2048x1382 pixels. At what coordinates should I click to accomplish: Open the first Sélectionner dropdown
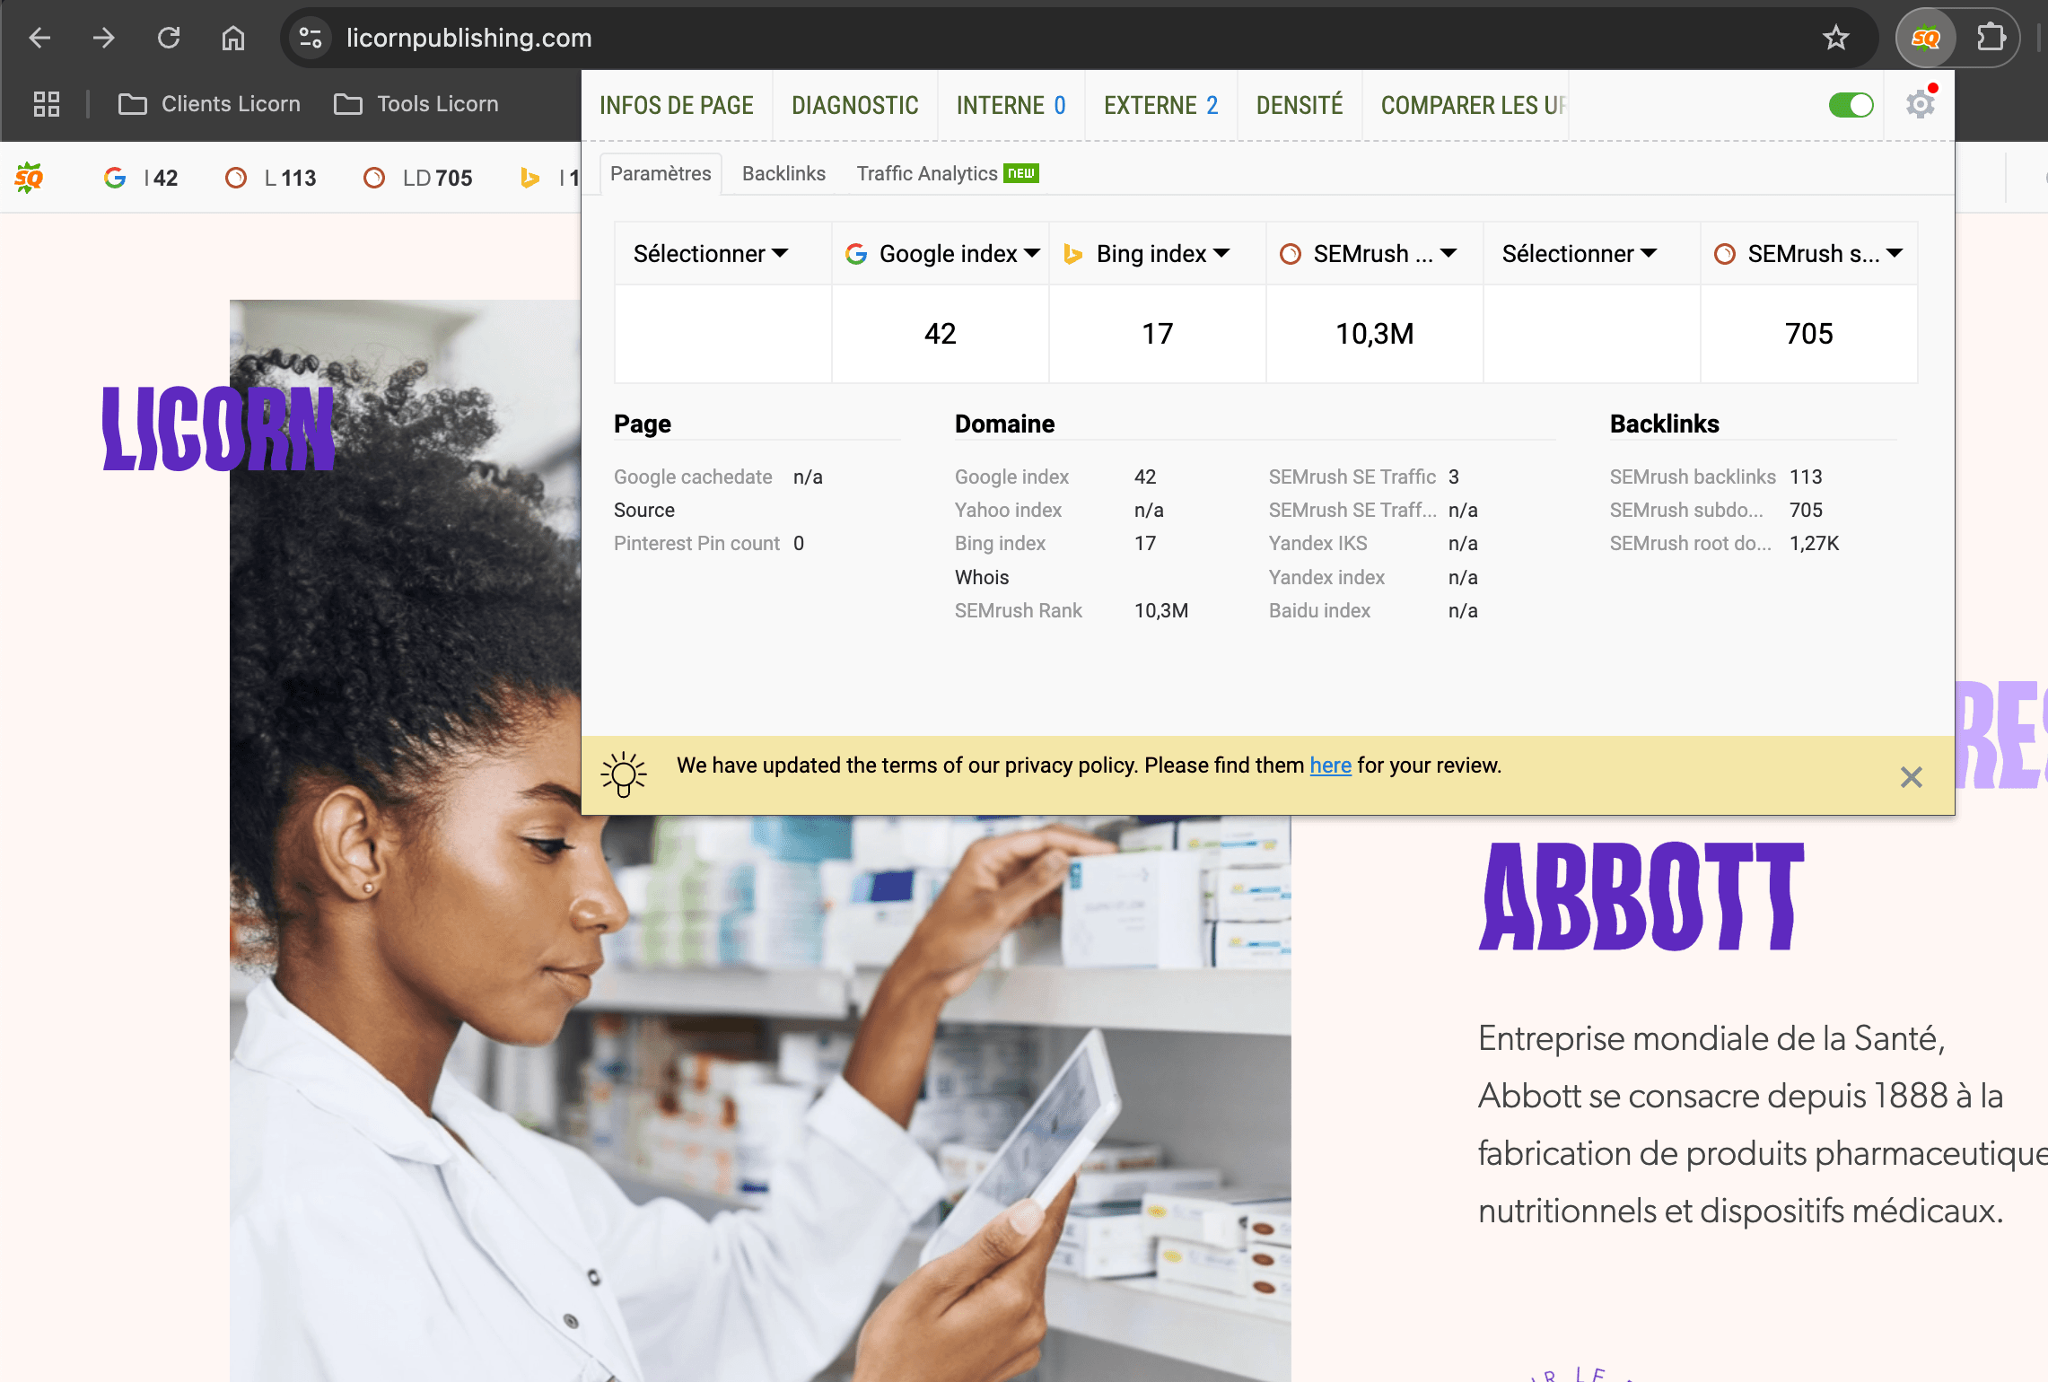[711, 254]
